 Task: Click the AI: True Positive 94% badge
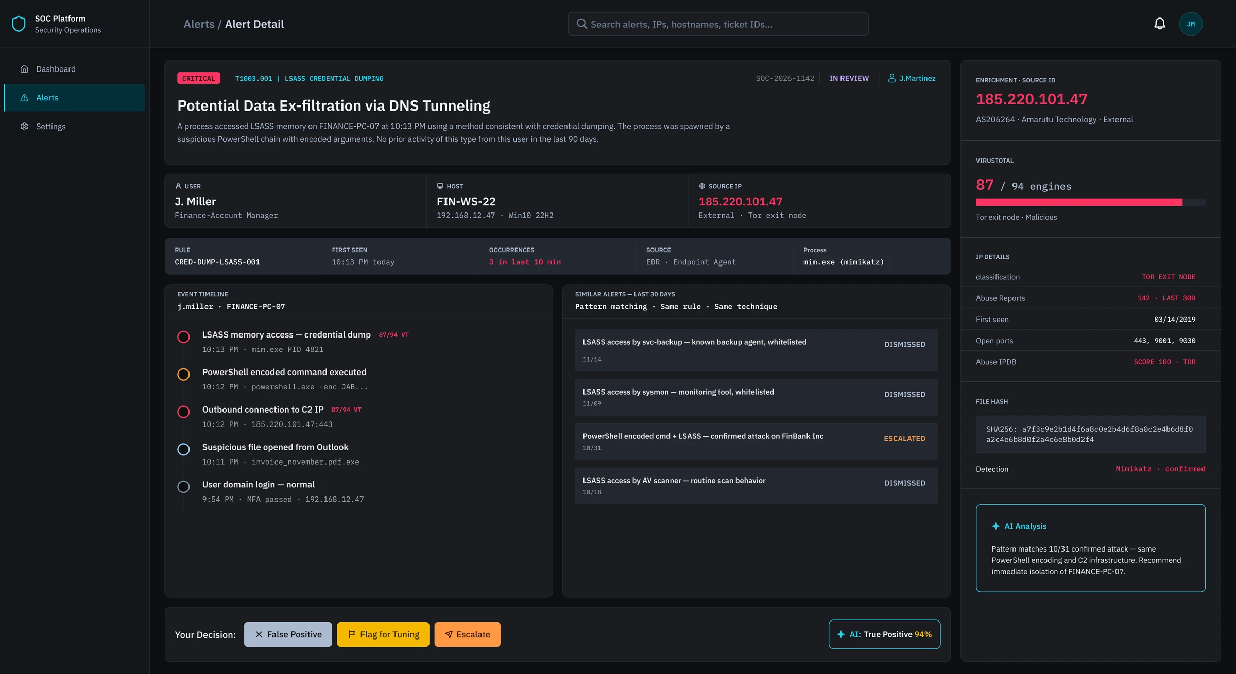tap(884, 634)
